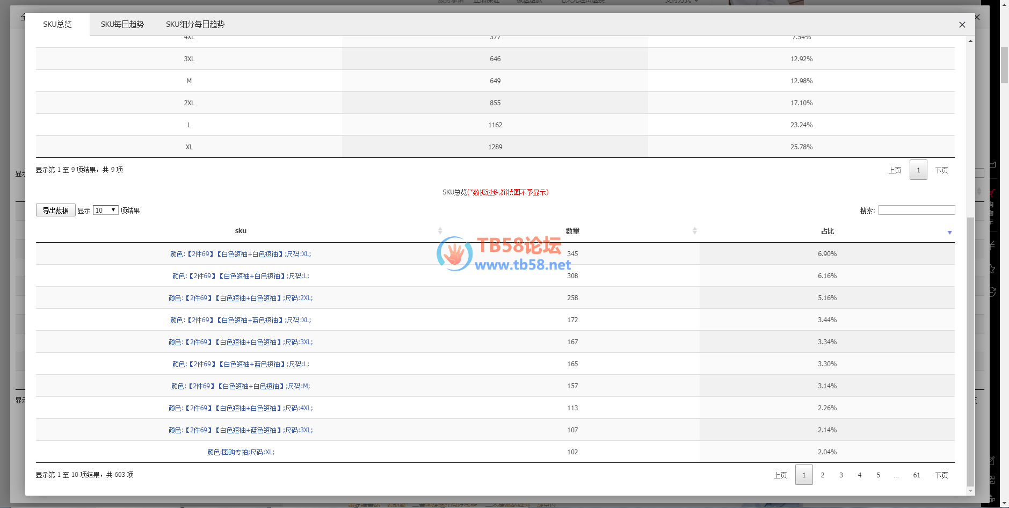Go to page 2 of SKU results
The height and width of the screenshot is (508, 1009).
(822, 475)
